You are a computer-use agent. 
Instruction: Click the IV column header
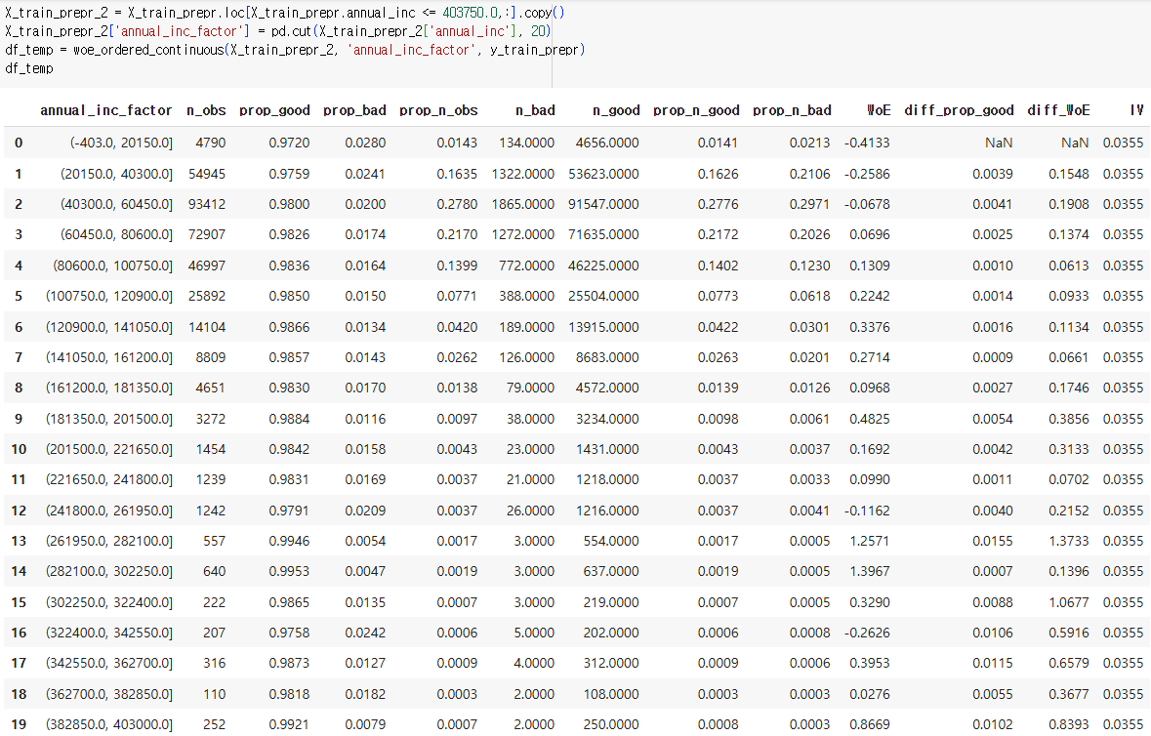[x=1136, y=110]
